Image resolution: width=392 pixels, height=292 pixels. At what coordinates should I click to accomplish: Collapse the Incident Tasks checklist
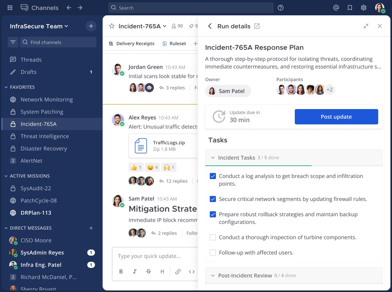(x=213, y=158)
